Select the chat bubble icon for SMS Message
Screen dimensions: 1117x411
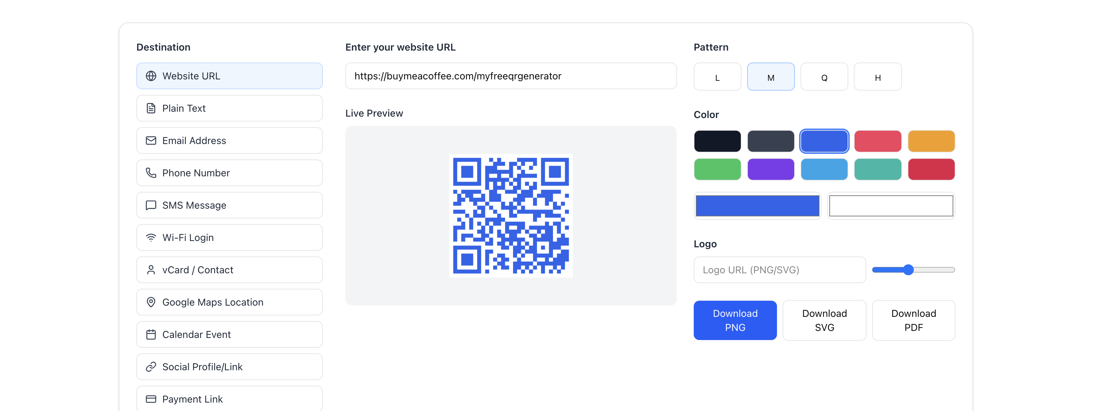click(150, 205)
